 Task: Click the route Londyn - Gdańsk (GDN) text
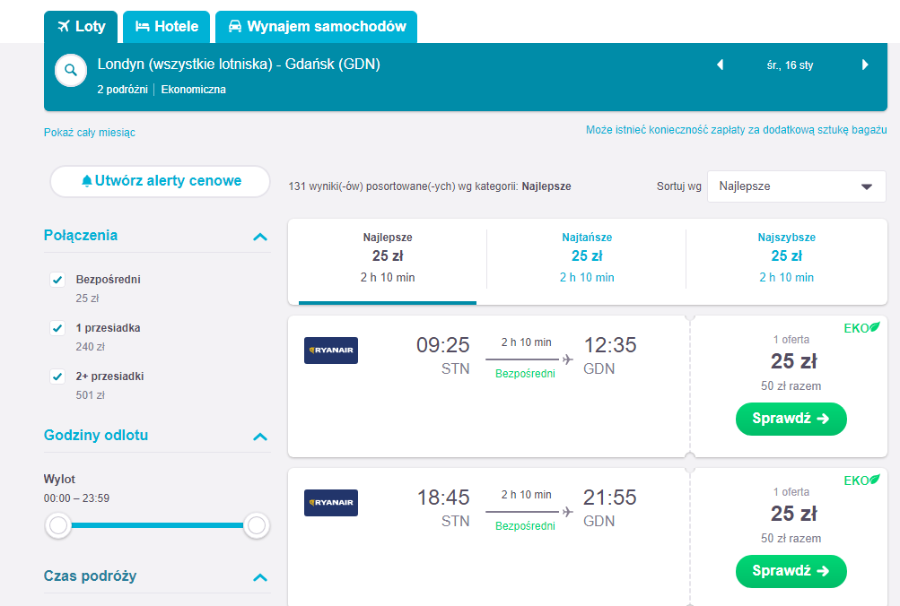239,65
